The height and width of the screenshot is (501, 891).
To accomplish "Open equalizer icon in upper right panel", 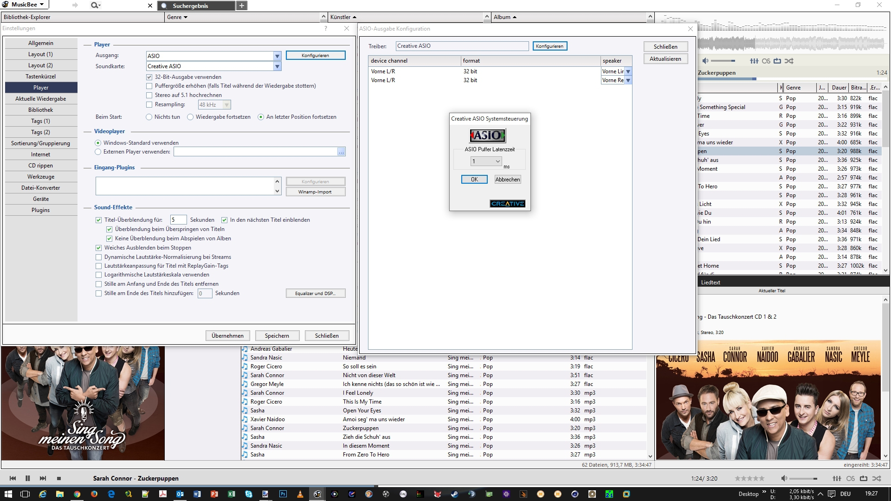I will point(754,61).
